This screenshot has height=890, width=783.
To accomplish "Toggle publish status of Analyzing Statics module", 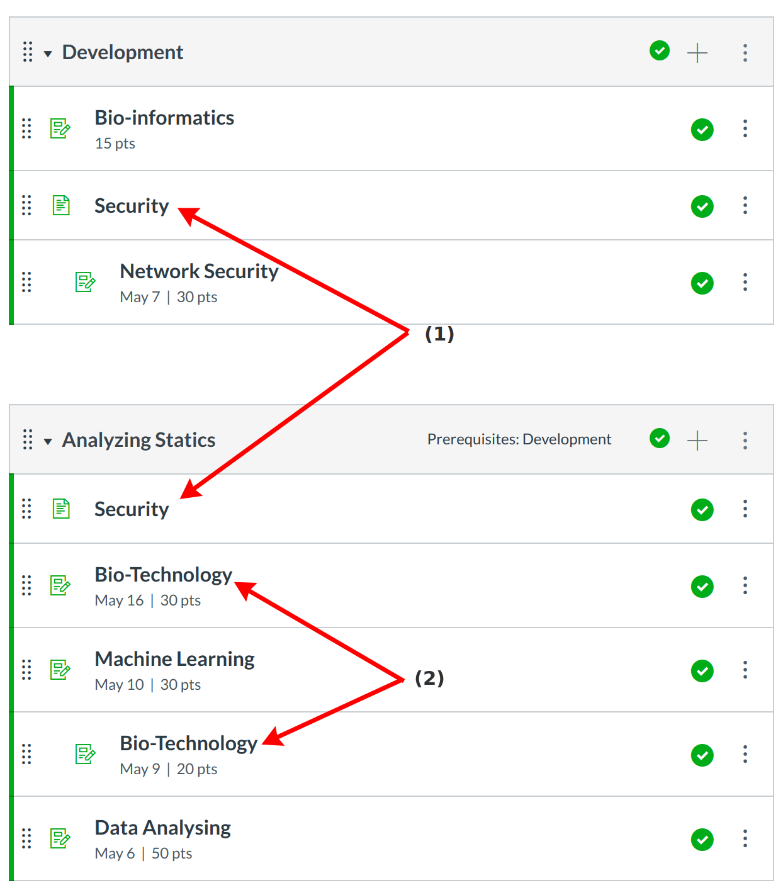I will pos(659,438).
